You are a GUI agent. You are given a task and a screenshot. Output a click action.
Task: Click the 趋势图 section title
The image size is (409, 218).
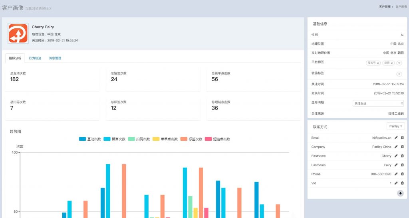[x=16, y=132]
